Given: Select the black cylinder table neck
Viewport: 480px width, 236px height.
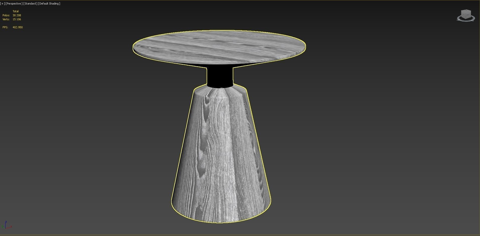Looking at the screenshot, I should point(220,76).
